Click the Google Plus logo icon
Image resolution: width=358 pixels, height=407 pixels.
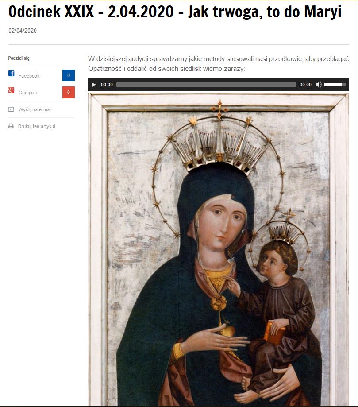click(11, 90)
